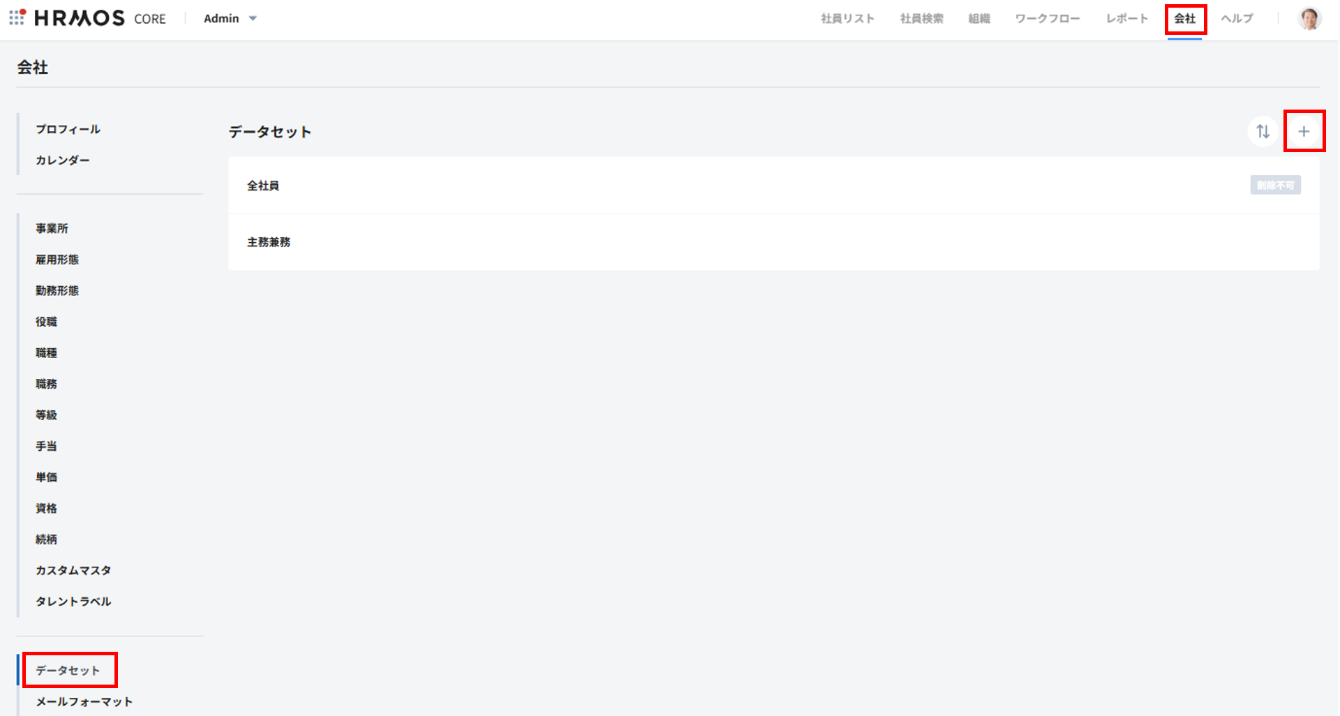Screen dimensions: 1340x716
Task: Go to カレンダー settings
Action: (x=63, y=161)
